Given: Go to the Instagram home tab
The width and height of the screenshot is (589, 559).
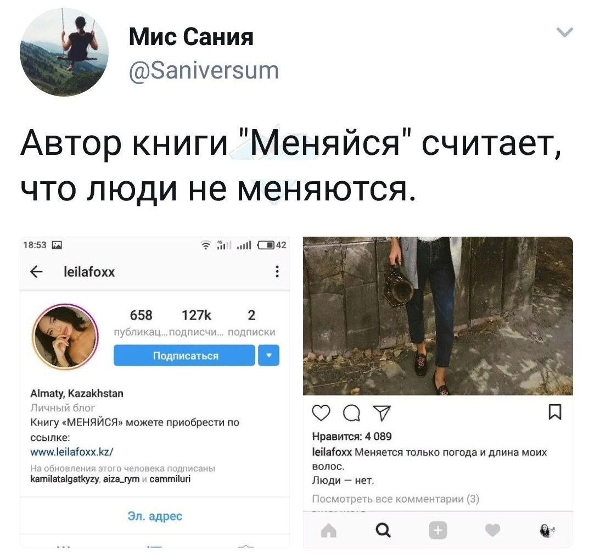Looking at the screenshot, I should (329, 530).
